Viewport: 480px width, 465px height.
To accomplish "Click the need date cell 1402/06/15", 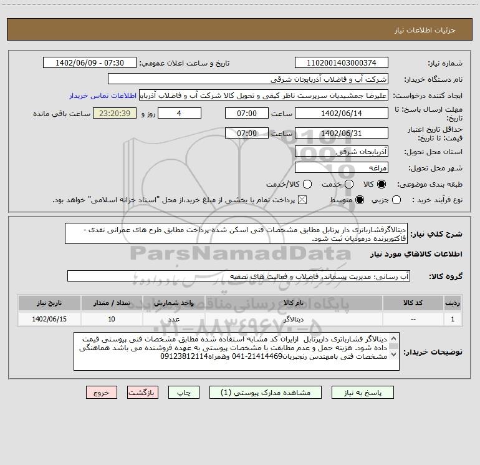I will coord(49,319).
